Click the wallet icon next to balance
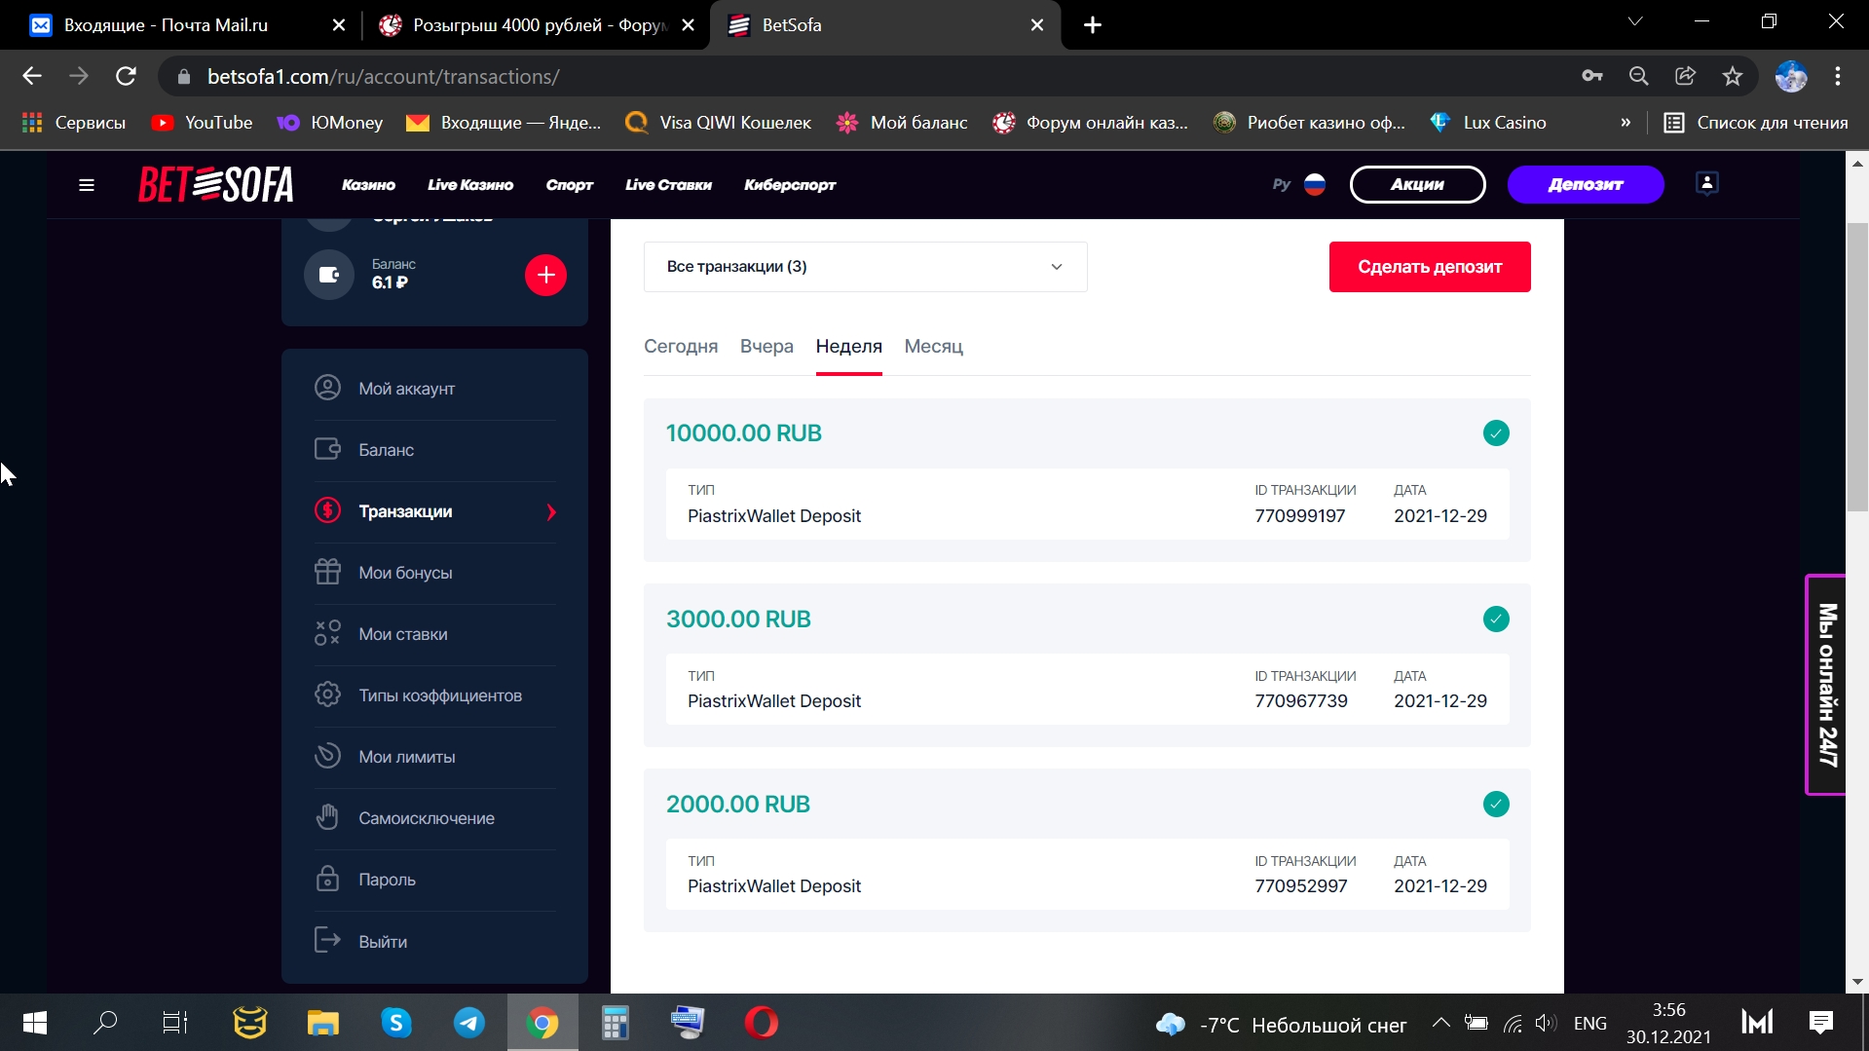Image resolution: width=1869 pixels, height=1051 pixels. click(329, 276)
